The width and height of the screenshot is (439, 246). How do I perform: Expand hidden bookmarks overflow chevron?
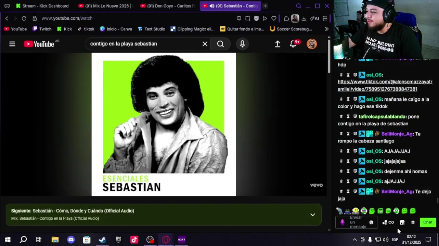[x=327, y=29]
